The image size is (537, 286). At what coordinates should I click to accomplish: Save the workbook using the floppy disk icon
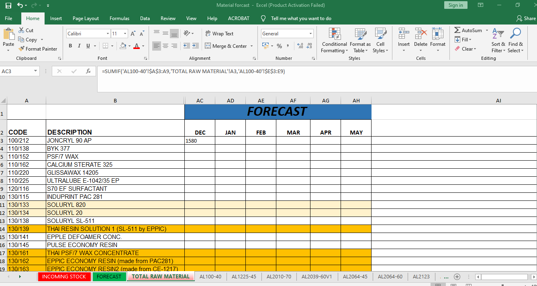8,6
